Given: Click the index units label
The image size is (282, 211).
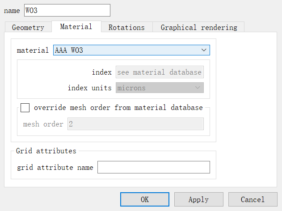Looking at the screenshot, I should click(89, 88).
